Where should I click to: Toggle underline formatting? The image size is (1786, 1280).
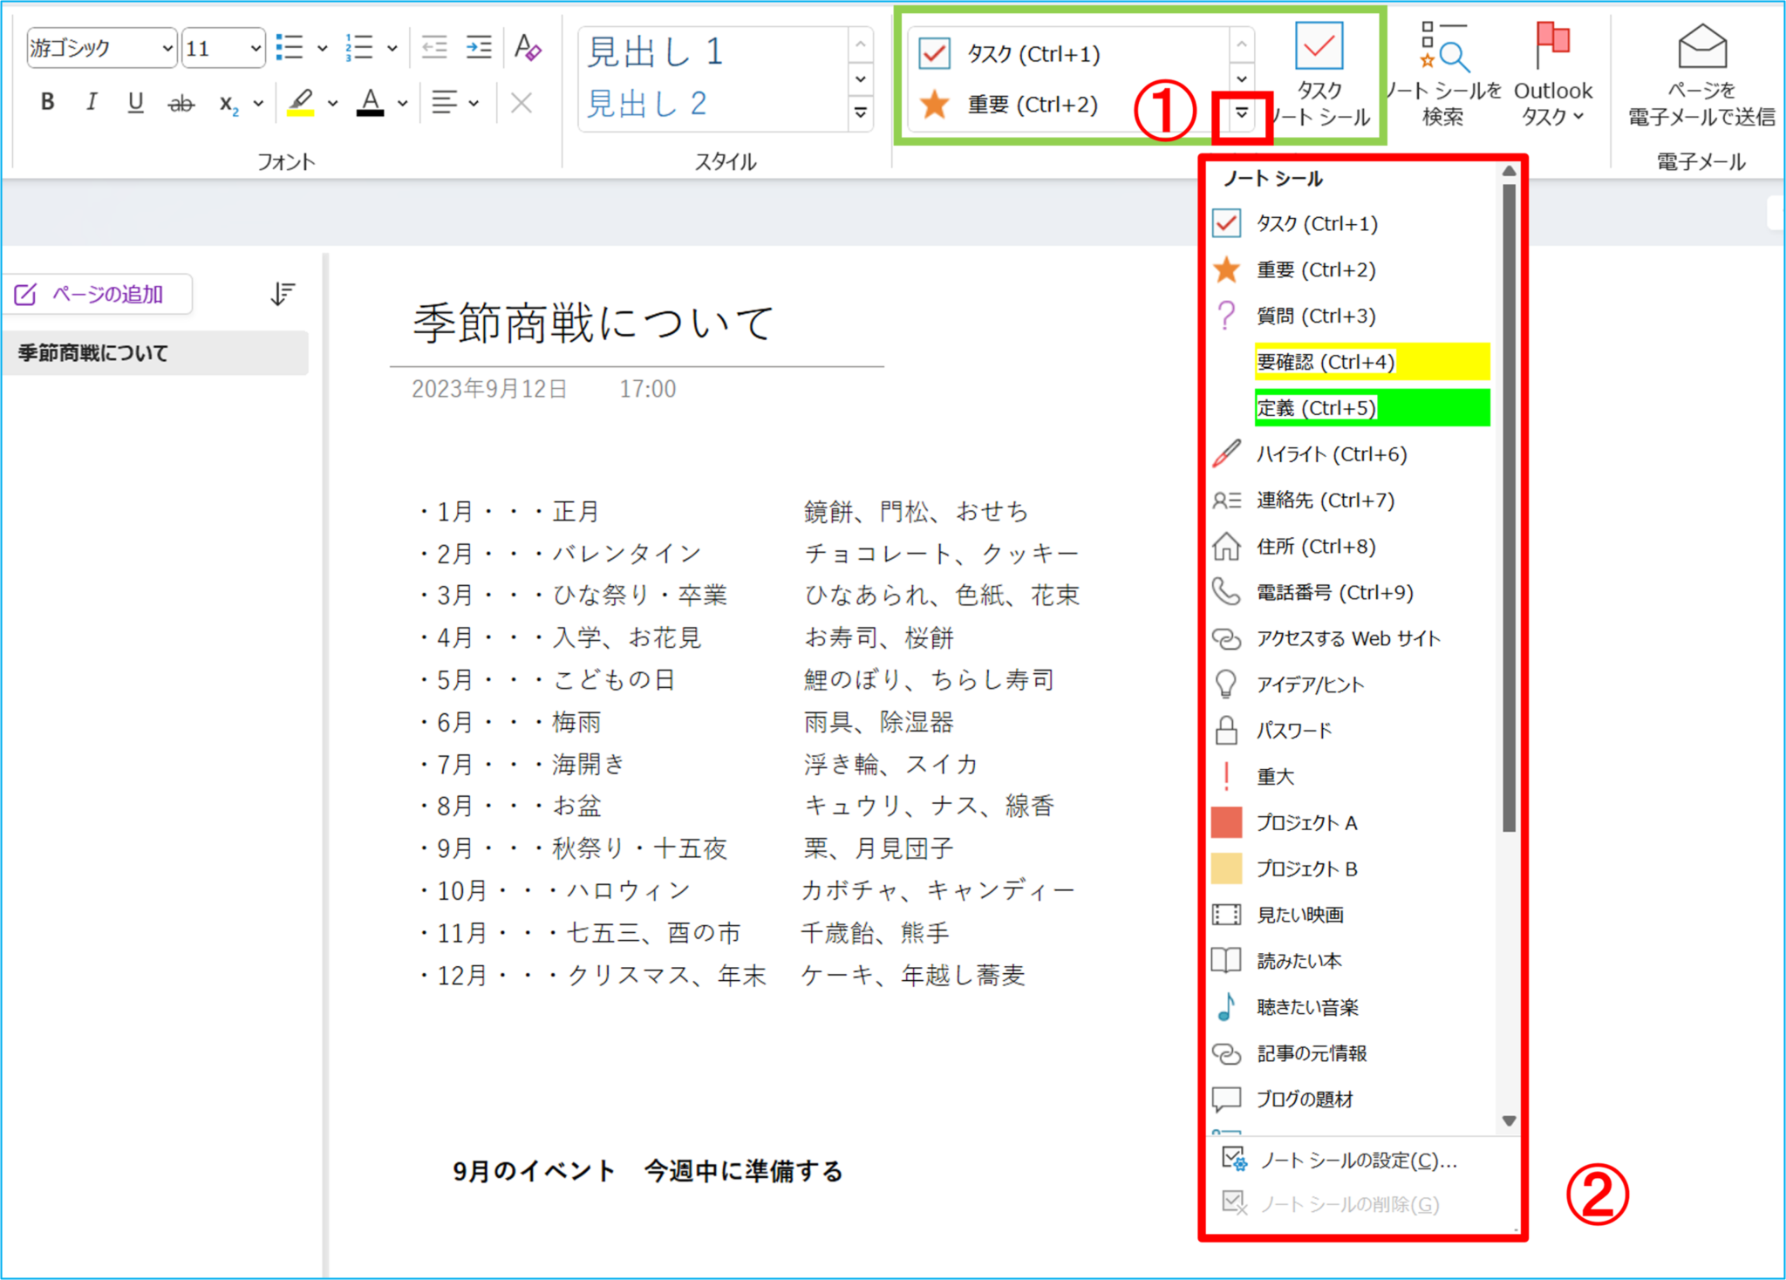pos(135,103)
